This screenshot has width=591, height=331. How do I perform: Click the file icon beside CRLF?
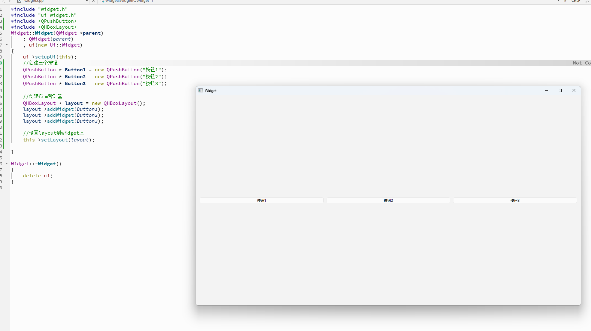(587, 1)
